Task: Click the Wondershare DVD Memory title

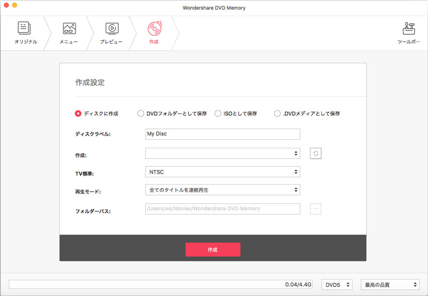Action: [x=214, y=8]
